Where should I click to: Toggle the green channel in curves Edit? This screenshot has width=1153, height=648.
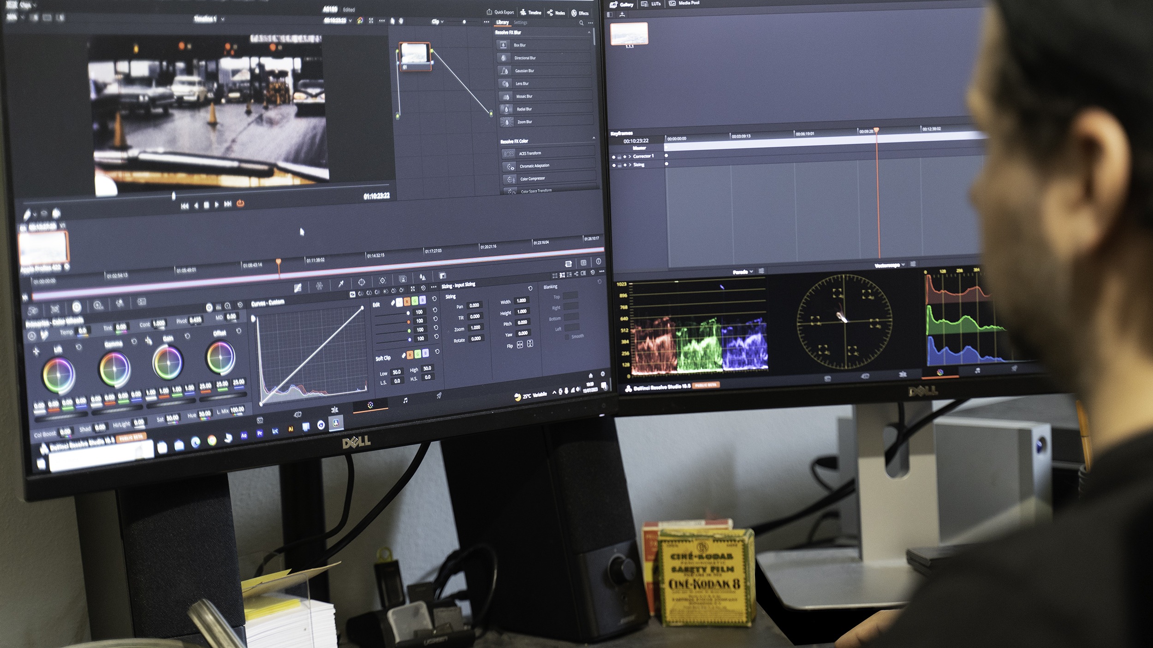pyautogui.click(x=415, y=300)
